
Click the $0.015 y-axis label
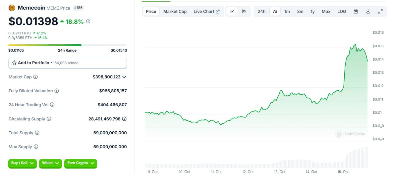(x=378, y=46)
